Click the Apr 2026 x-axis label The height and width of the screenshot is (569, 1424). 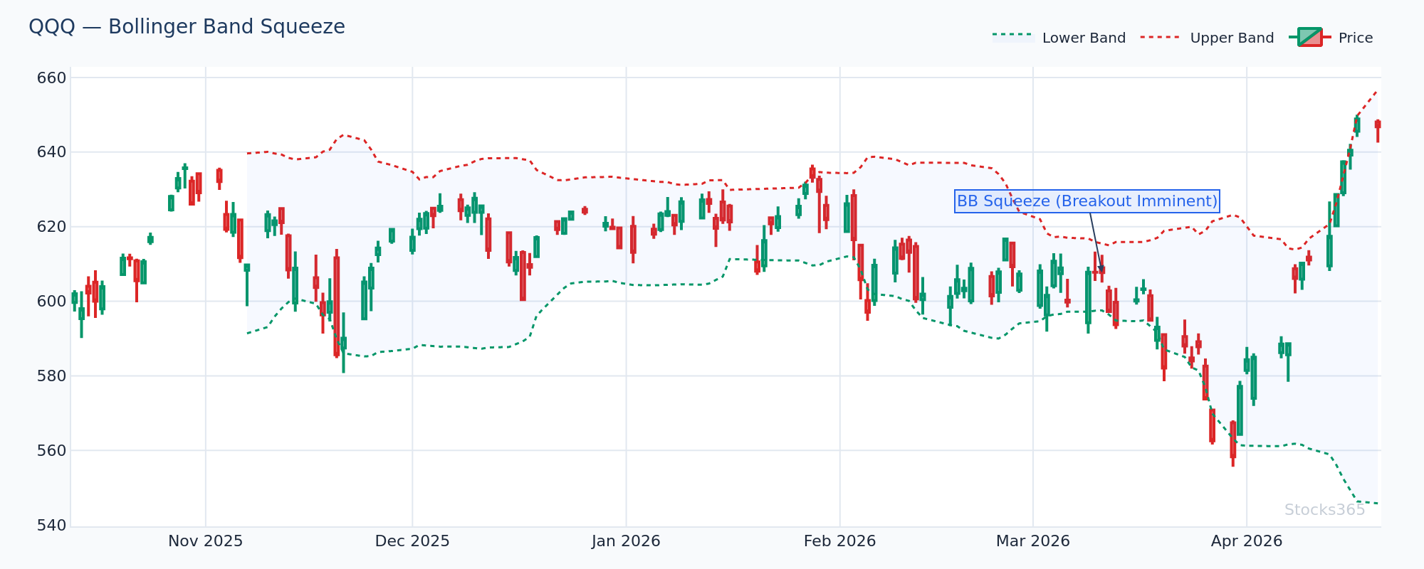(1247, 541)
